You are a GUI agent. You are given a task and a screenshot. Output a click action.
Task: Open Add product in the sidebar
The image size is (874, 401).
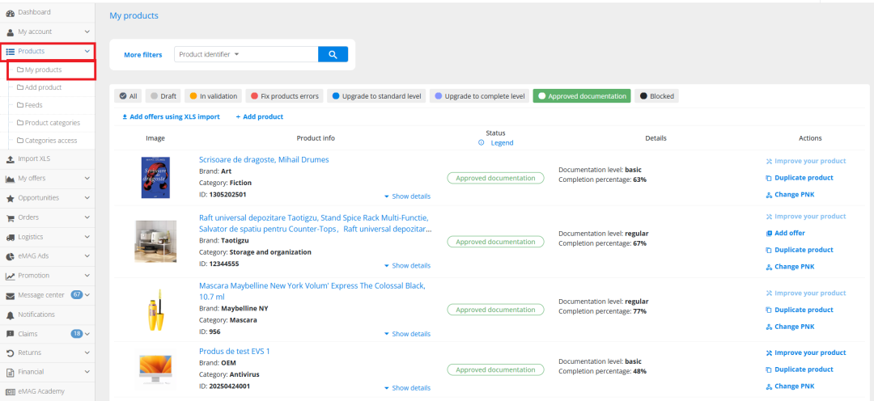43,87
